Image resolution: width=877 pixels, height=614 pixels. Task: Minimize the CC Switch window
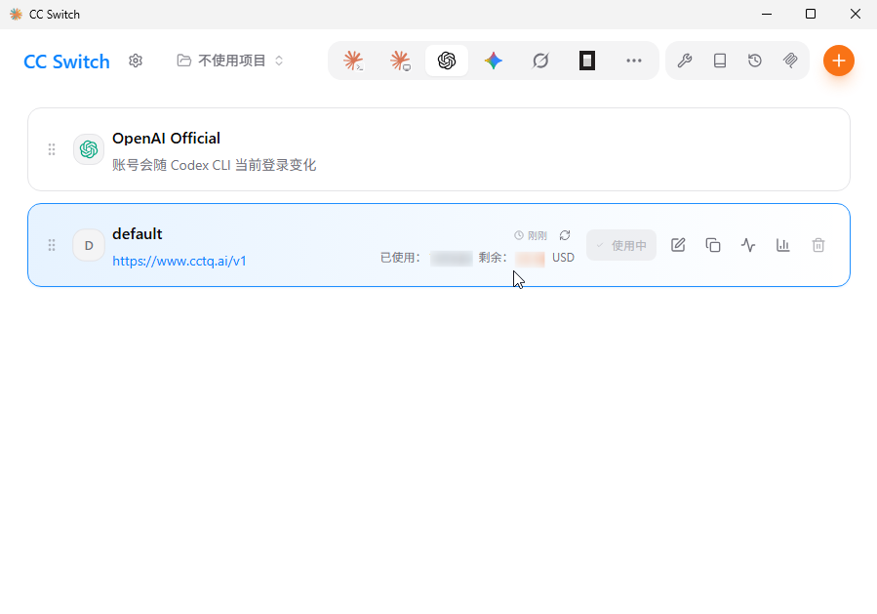[x=767, y=14]
